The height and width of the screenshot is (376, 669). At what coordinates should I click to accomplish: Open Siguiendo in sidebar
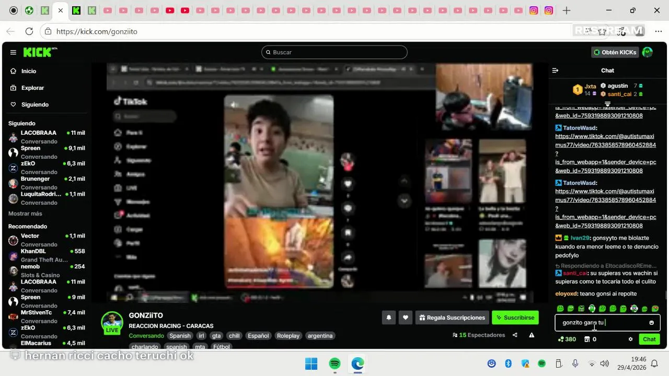pyautogui.click(x=35, y=104)
